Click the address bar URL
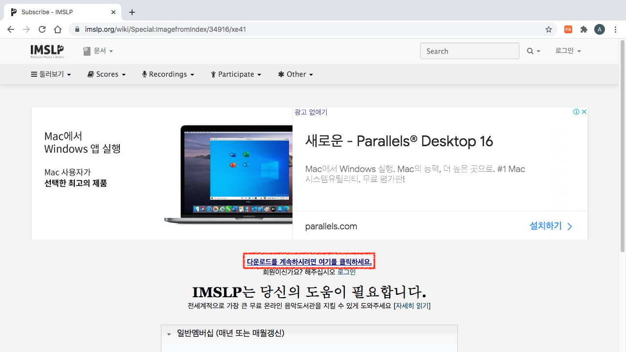626x352 pixels. click(x=165, y=29)
